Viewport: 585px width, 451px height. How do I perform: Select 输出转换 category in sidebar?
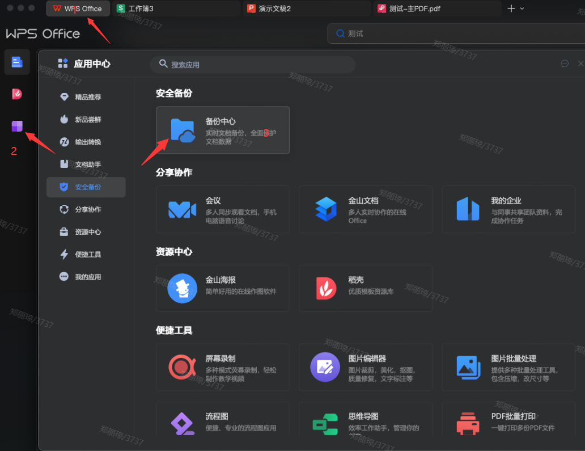click(86, 142)
